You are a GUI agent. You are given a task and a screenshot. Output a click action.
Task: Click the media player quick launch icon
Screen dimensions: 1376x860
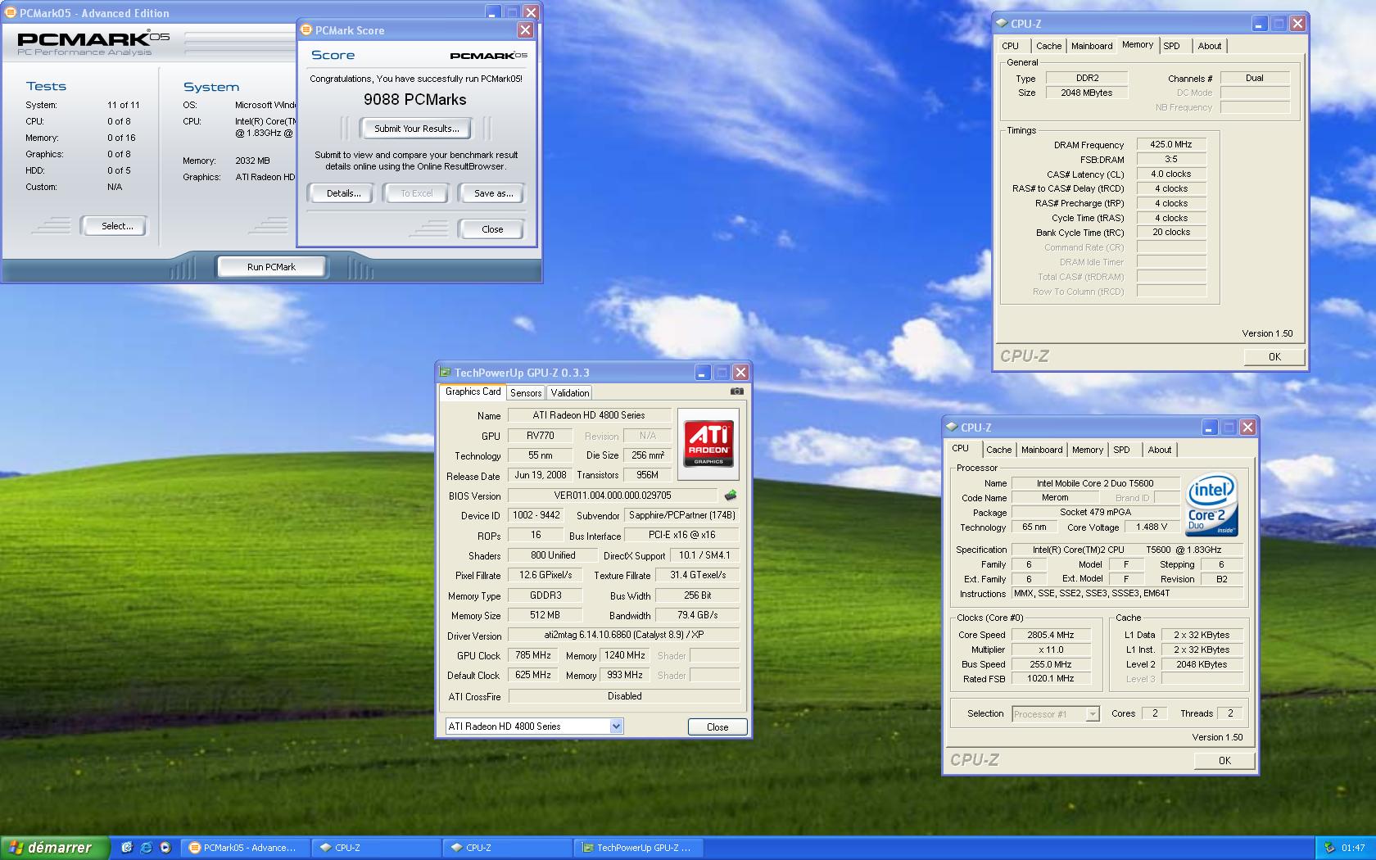tap(165, 848)
